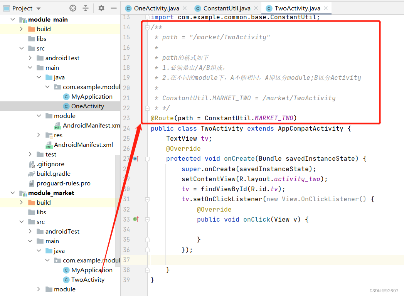Viewport: 404px width, 296px height.
Task: Close the ConstantUtil.java tab
Action: pos(256,8)
